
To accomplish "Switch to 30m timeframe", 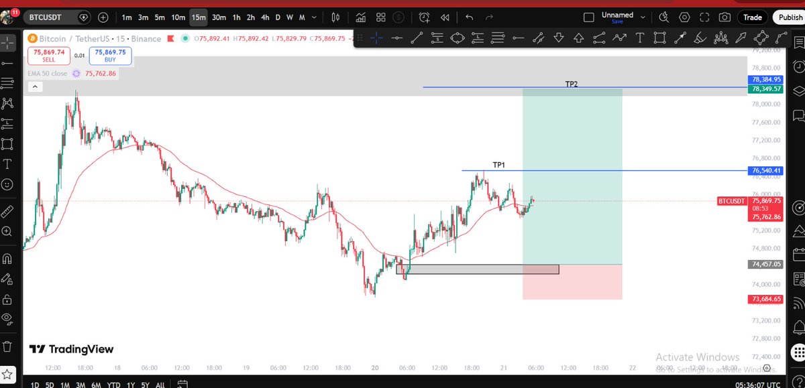I will [x=219, y=17].
